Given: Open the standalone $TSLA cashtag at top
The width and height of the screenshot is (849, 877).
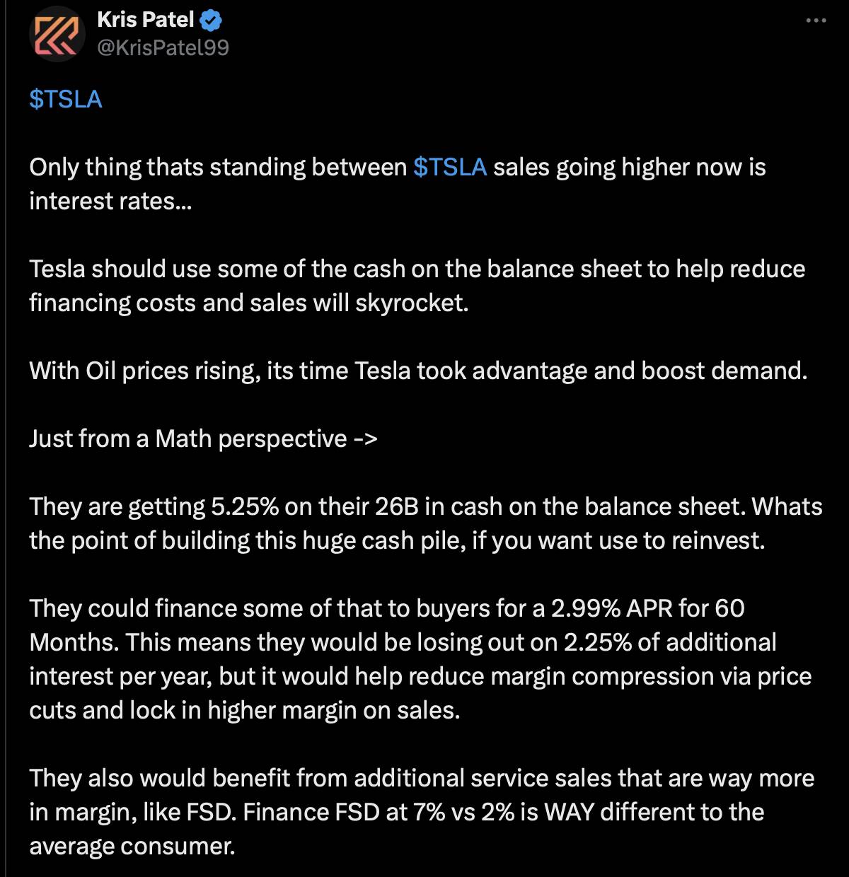Looking at the screenshot, I should coord(66,99).
